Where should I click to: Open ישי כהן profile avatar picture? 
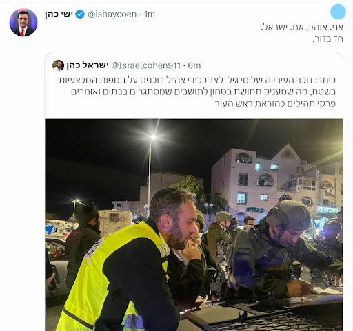click(23, 23)
